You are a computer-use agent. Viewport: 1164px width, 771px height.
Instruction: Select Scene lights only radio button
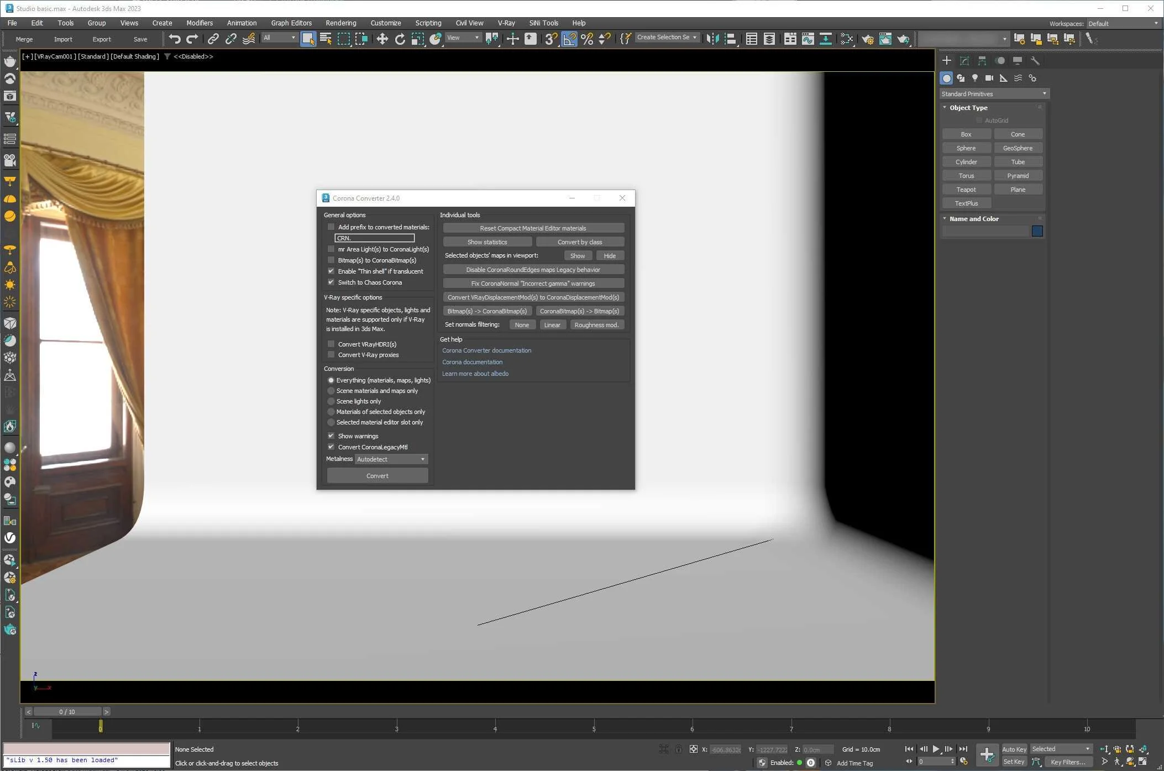331,401
